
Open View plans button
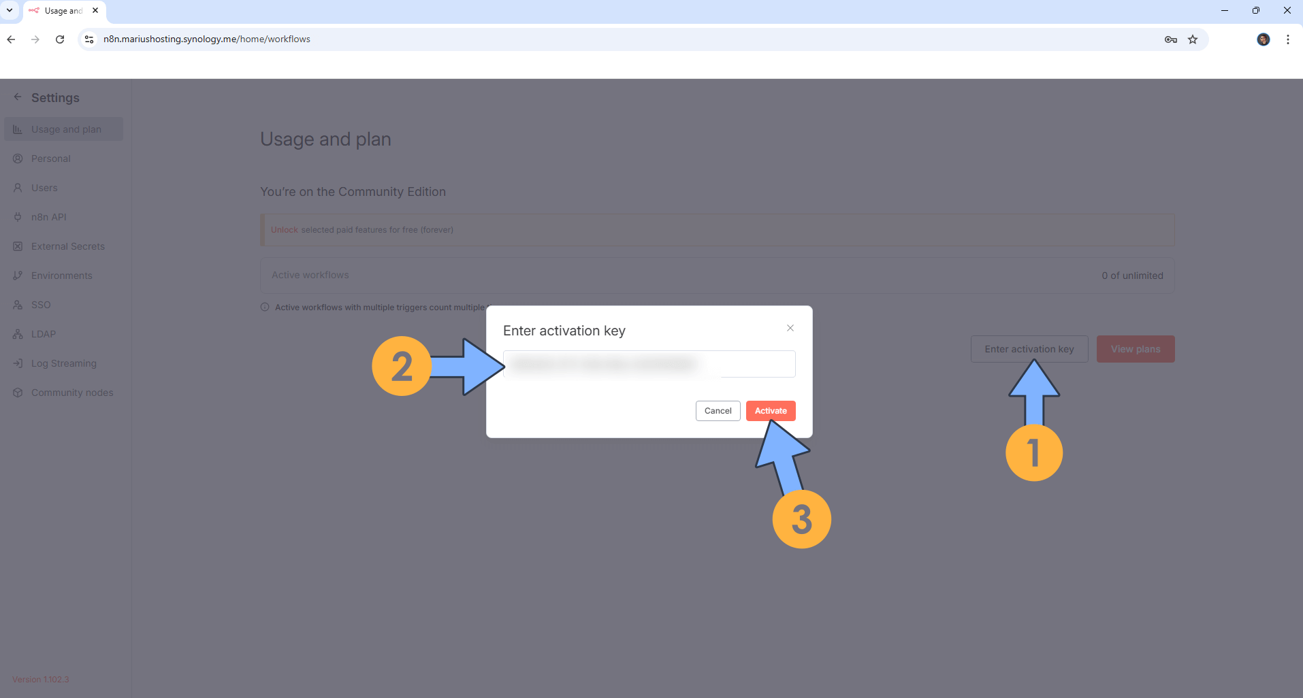(x=1136, y=349)
